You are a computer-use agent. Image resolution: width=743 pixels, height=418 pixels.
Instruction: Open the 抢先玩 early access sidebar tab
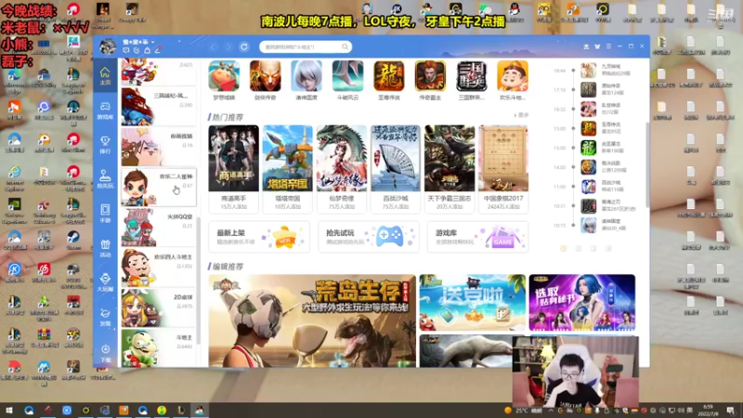click(105, 179)
